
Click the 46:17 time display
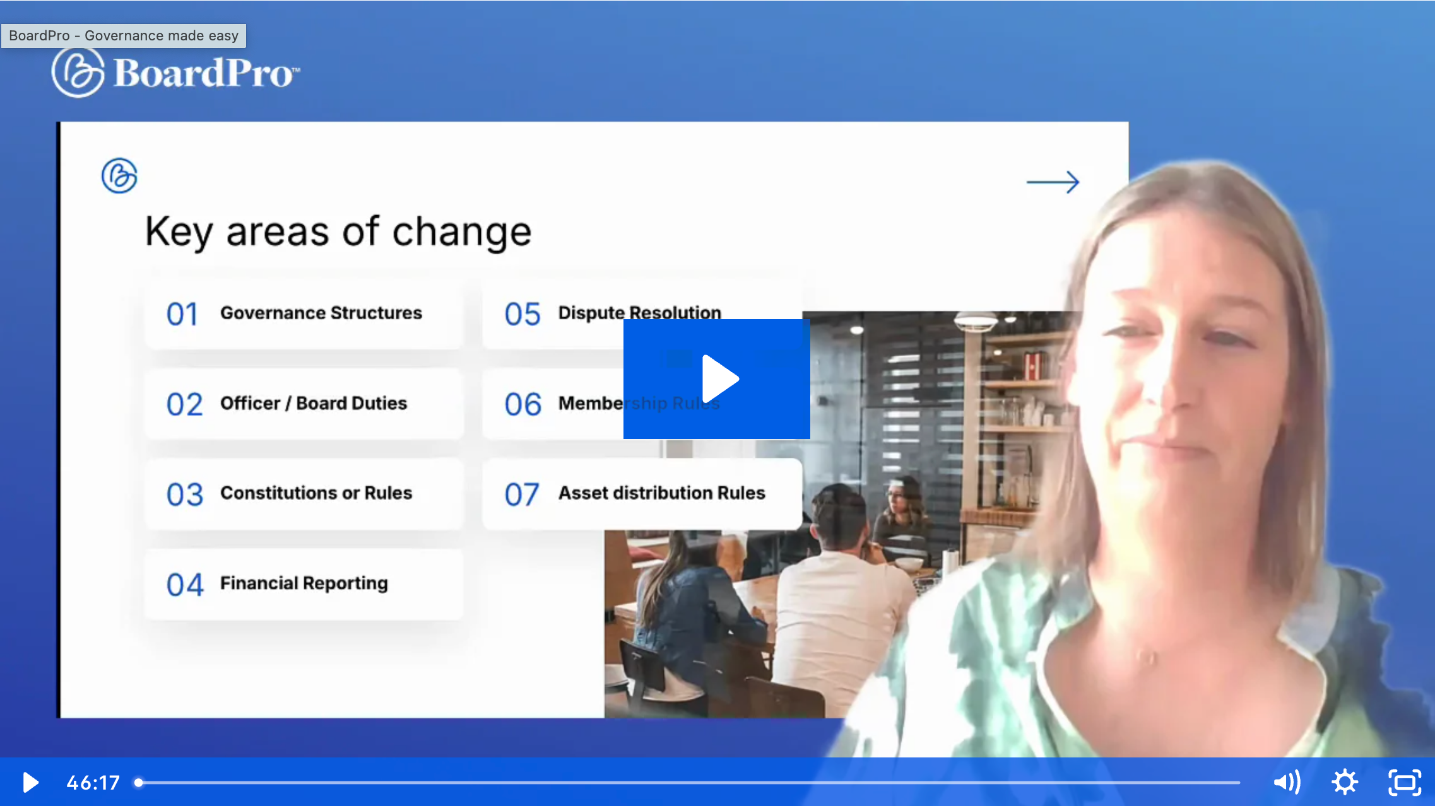(93, 783)
